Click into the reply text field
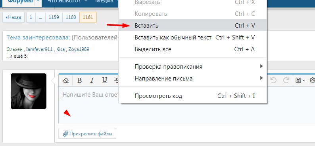The height and width of the screenshot is (146, 315). tap(187, 105)
